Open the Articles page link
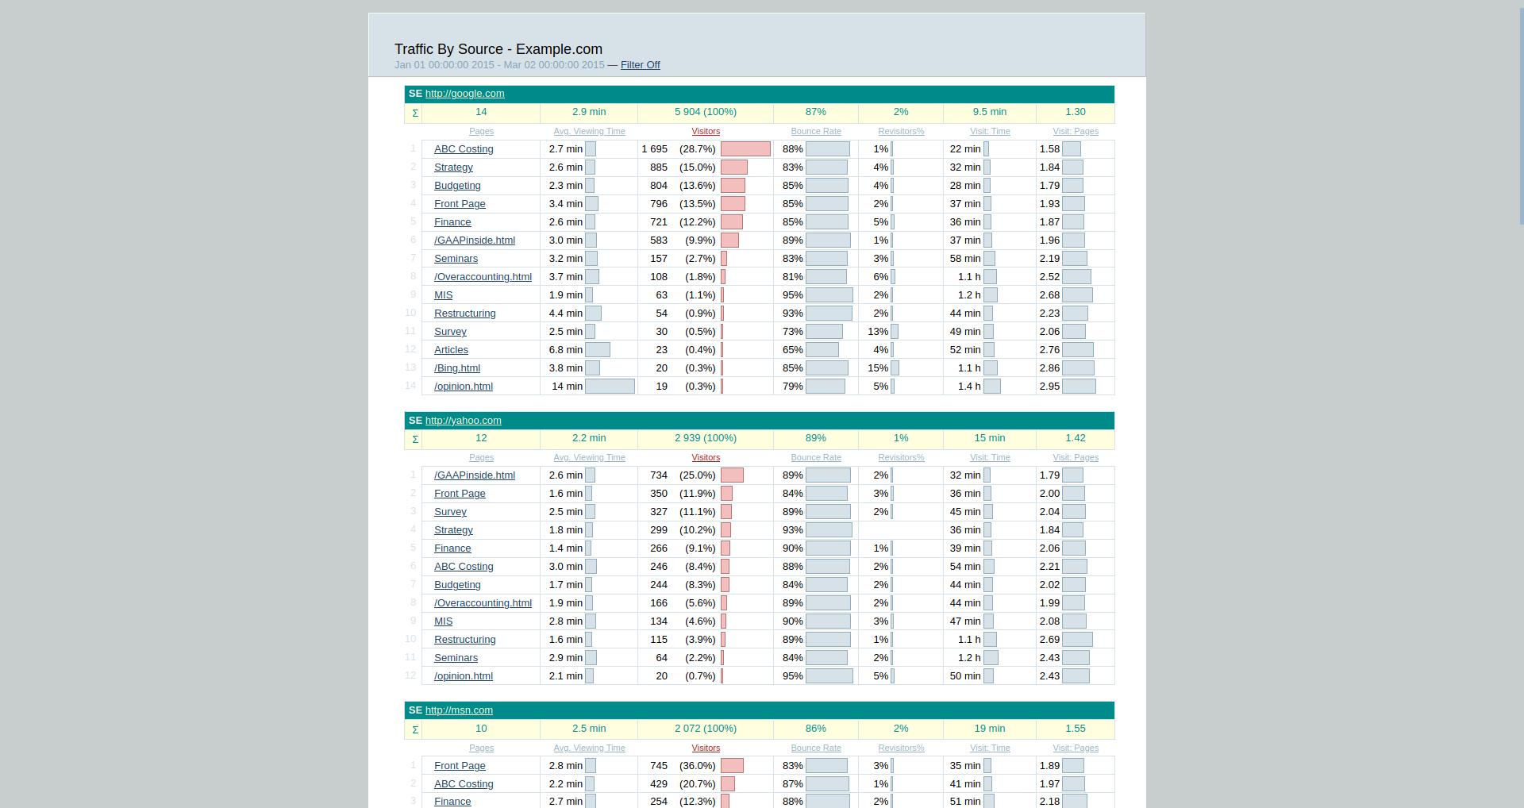Image resolution: width=1524 pixels, height=808 pixels. pos(451,350)
